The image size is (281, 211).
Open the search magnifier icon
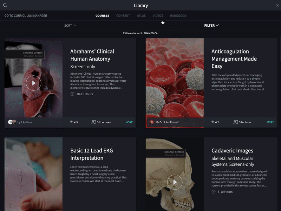5,5
